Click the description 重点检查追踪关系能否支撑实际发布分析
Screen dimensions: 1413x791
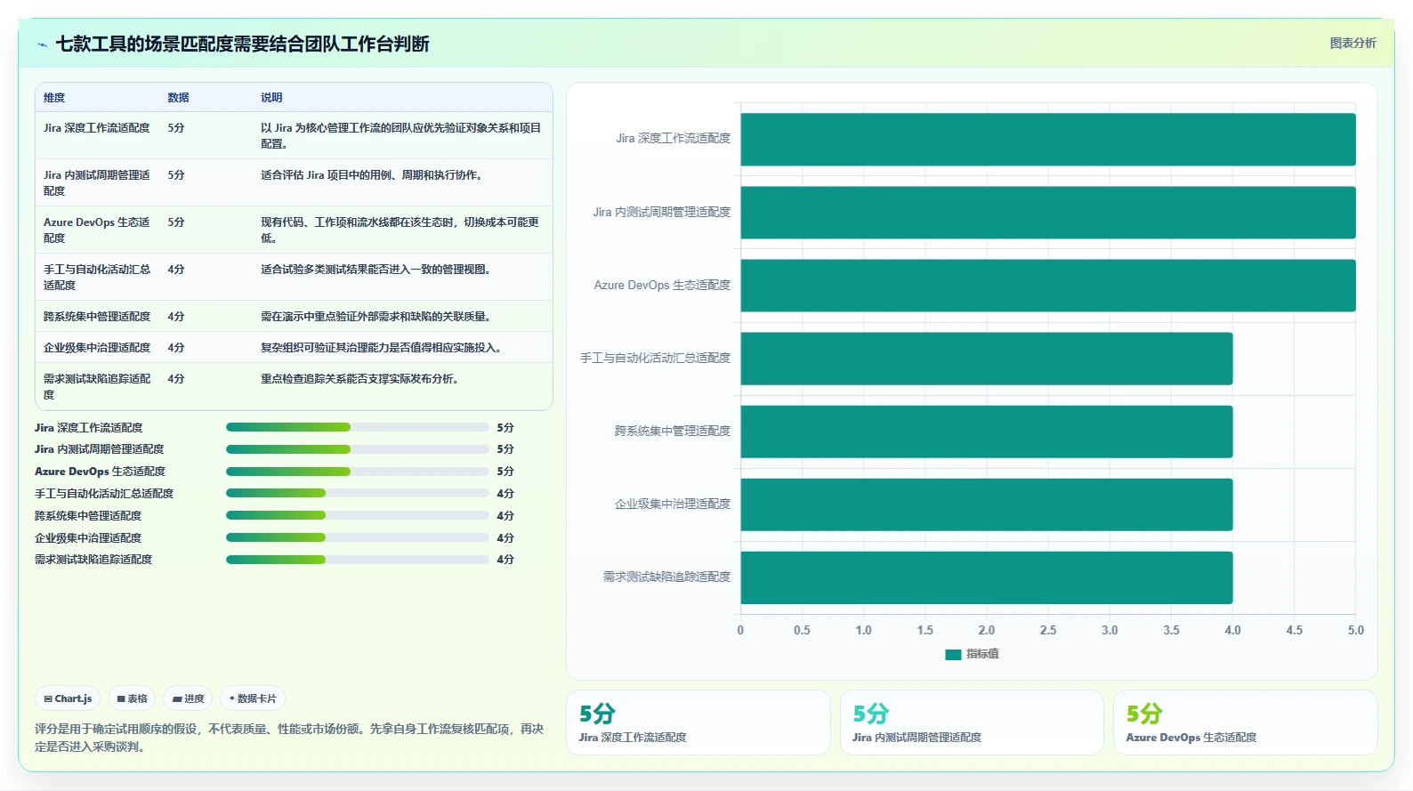point(359,379)
